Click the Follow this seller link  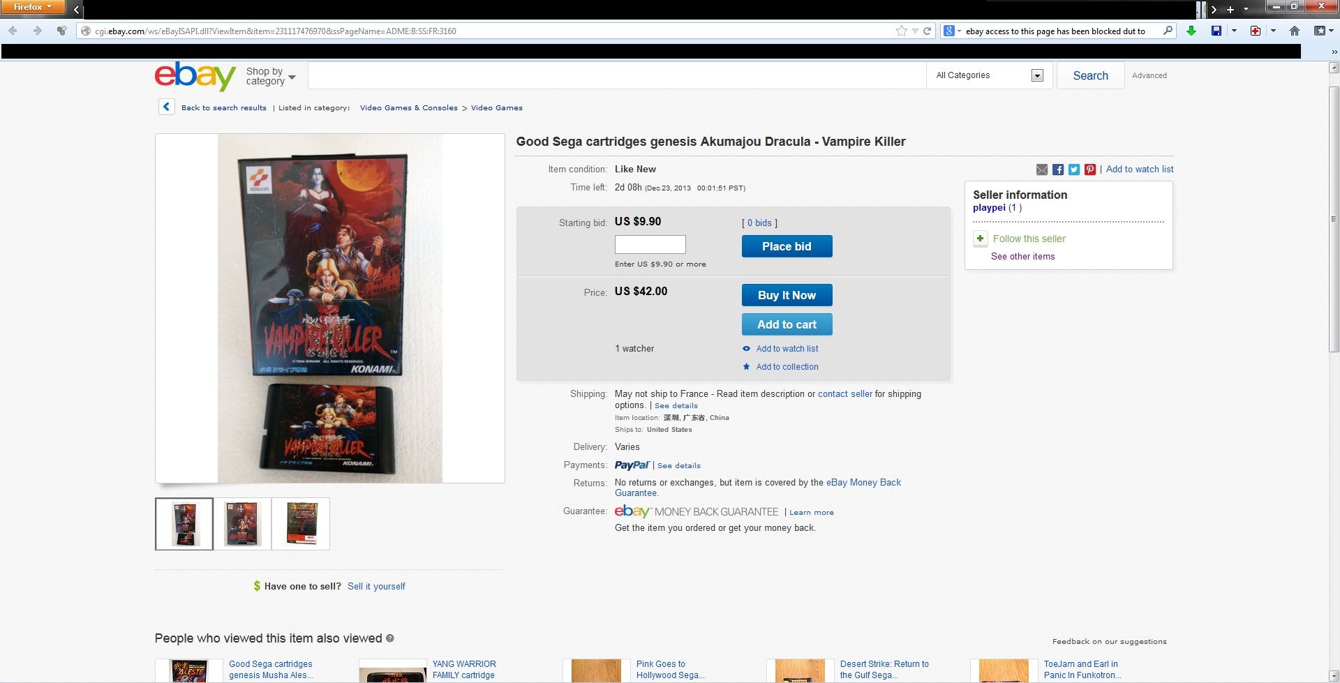click(1029, 239)
